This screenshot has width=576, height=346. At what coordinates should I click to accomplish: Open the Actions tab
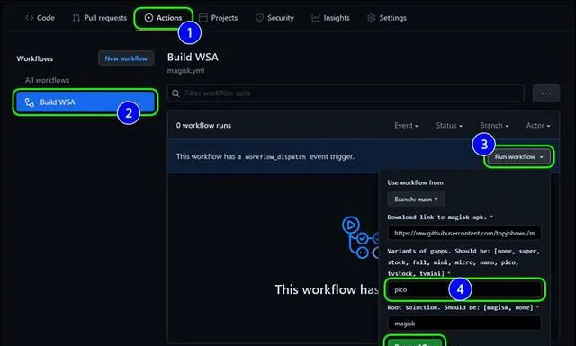[163, 18]
